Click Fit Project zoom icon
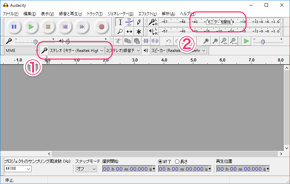 coord(233,41)
